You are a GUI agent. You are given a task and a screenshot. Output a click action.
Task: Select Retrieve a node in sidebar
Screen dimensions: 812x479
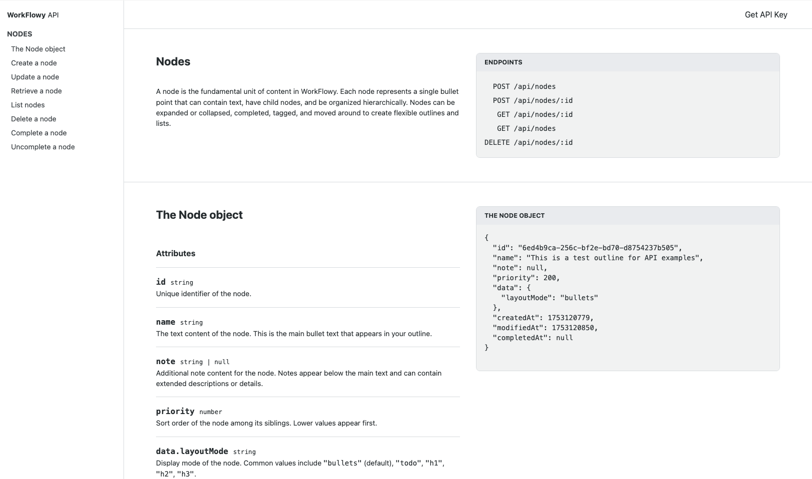[36, 91]
